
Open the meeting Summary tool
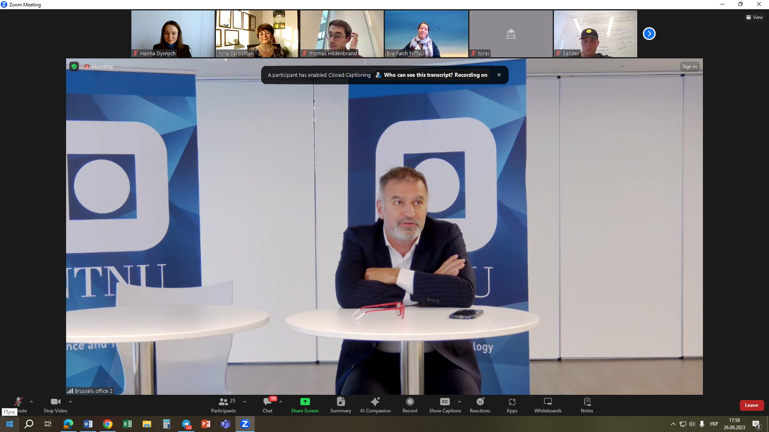pyautogui.click(x=340, y=404)
